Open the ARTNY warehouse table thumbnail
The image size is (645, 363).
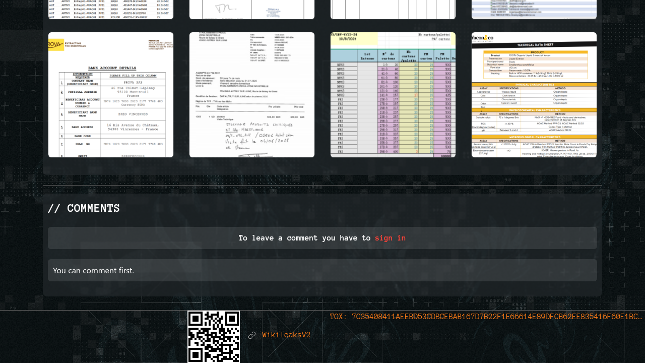click(x=111, y=9)
